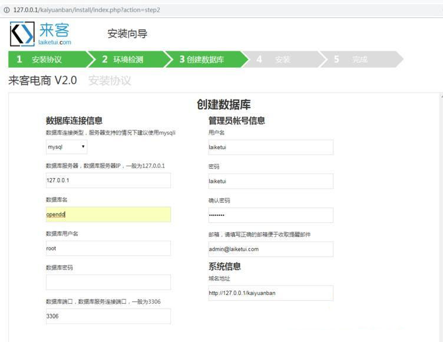The width and height of the screenshot is (443, 342).
Task: Click the database port 3306 field
Action: tap(108, 316)
